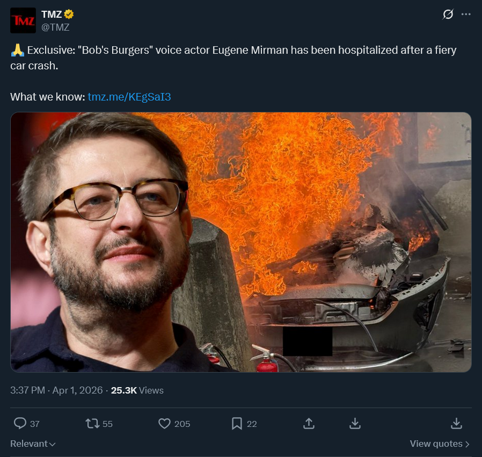This screenshot has height=457, width=482.
Task: Open the 3:37 PM Apr 1, 2026 timestamp
Action: coord(56,390)
